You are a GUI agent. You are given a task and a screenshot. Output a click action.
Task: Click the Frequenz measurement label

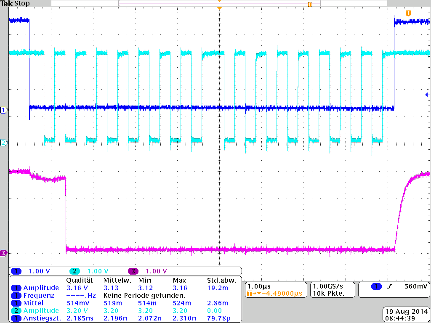coord(39,296)
